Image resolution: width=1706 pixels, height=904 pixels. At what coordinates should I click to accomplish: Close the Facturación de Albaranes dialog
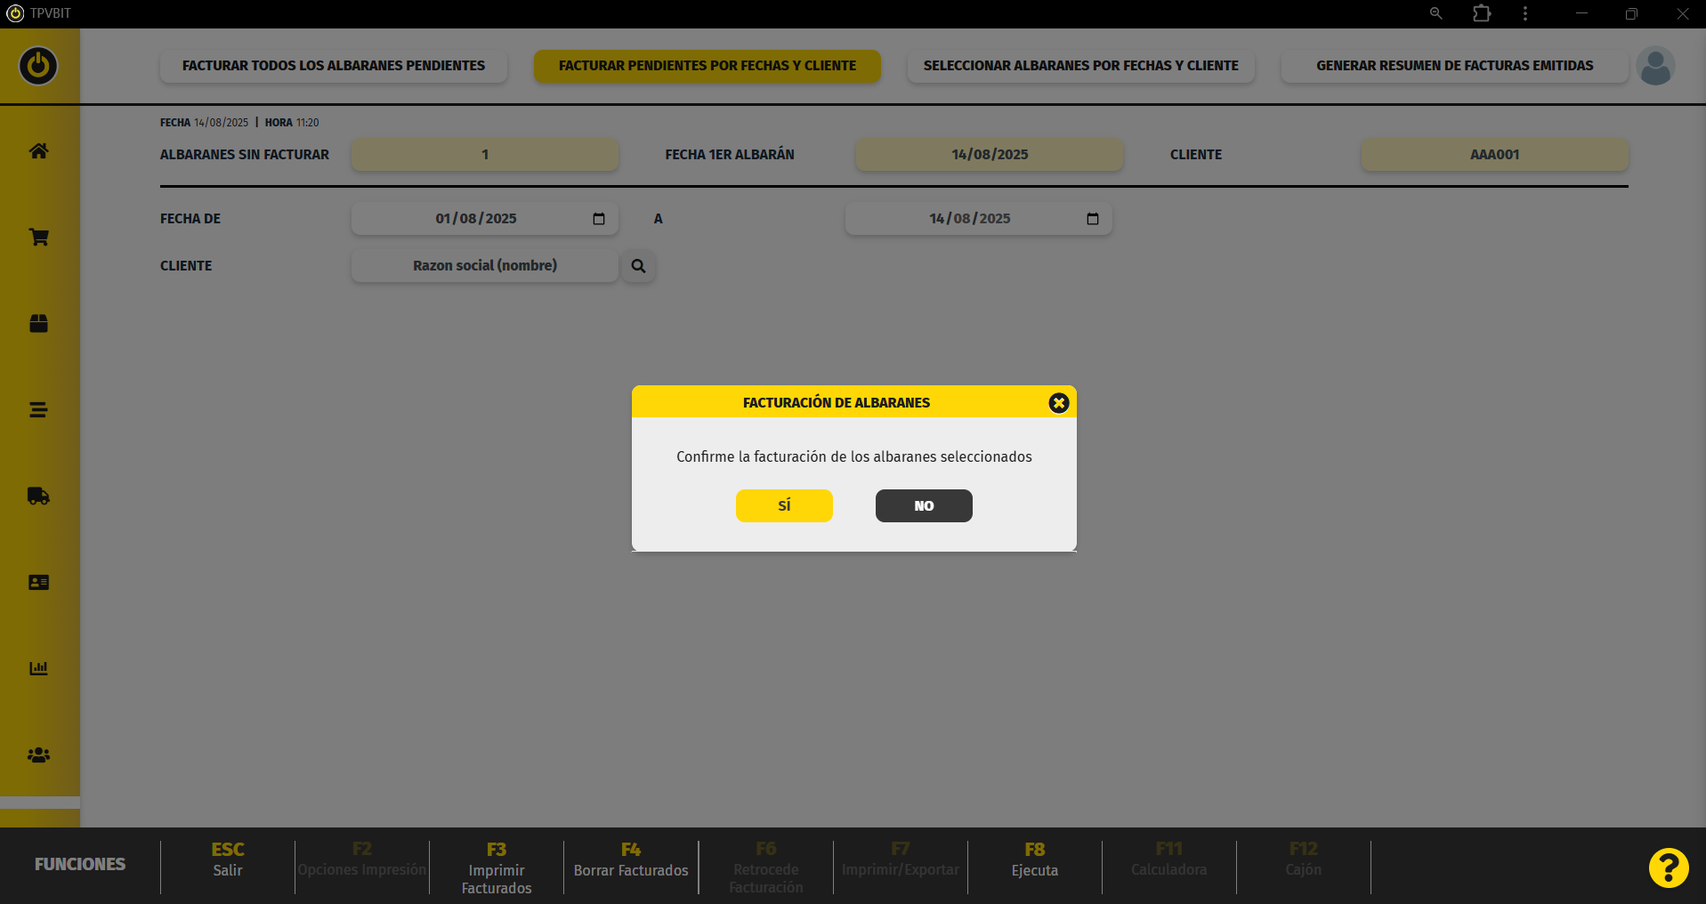[1058, 403]
